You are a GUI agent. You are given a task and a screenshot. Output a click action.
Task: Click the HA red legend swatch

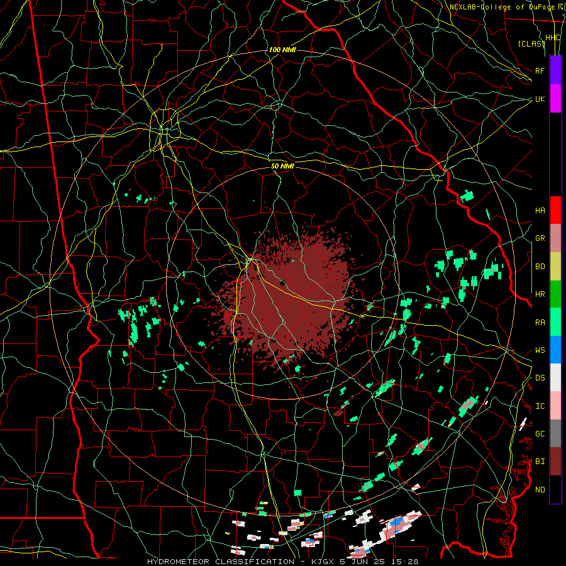click(555, 210)
